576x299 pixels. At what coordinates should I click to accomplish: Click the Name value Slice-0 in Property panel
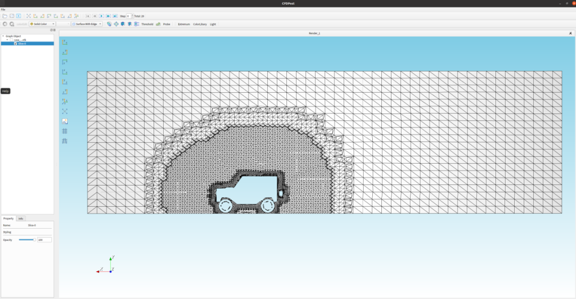coord(32,225)
